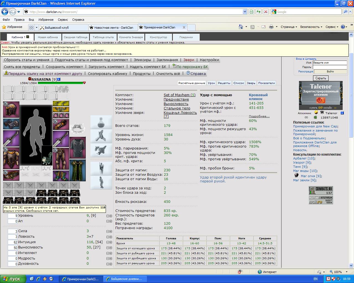
Task: Click the Google search box
Action: point(306,12)
